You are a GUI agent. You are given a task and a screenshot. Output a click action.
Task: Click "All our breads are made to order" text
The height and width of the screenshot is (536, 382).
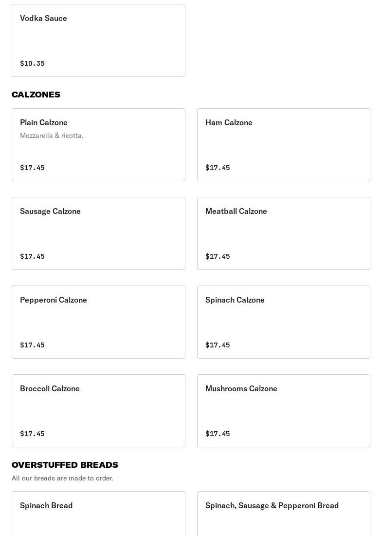click(x=62, y=478)
